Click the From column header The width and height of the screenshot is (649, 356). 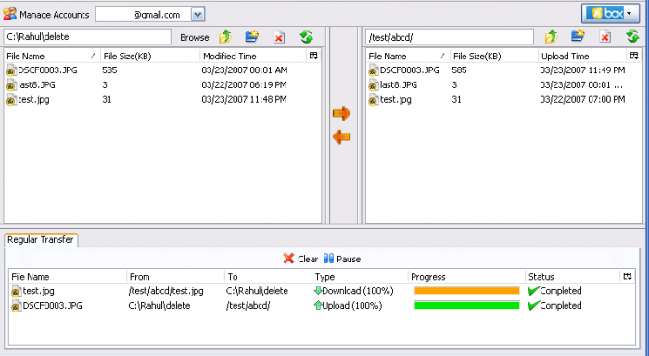point(175,276)
